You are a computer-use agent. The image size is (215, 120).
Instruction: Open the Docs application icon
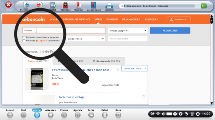coord(118,115)
